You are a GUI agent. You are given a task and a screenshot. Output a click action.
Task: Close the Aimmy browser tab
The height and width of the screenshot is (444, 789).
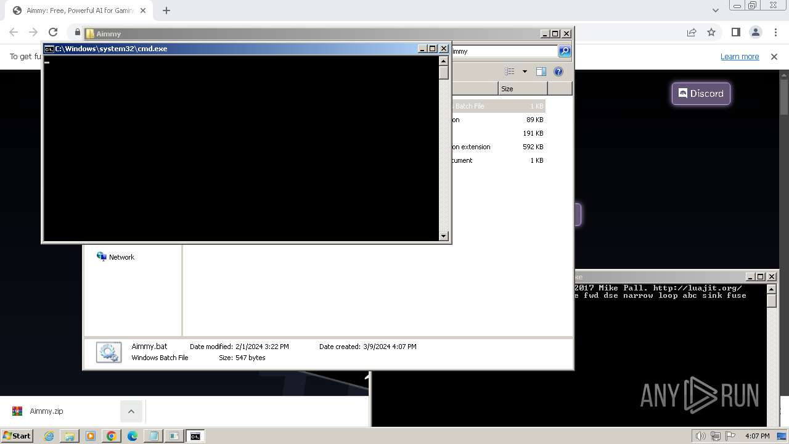coord(143,10)
